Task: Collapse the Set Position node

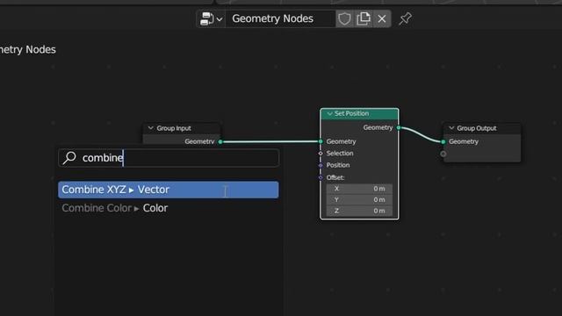Action: [x=329, y=113]
